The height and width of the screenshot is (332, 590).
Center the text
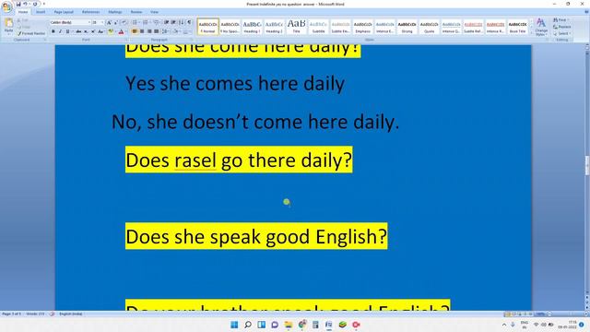(x=142, y=31)
